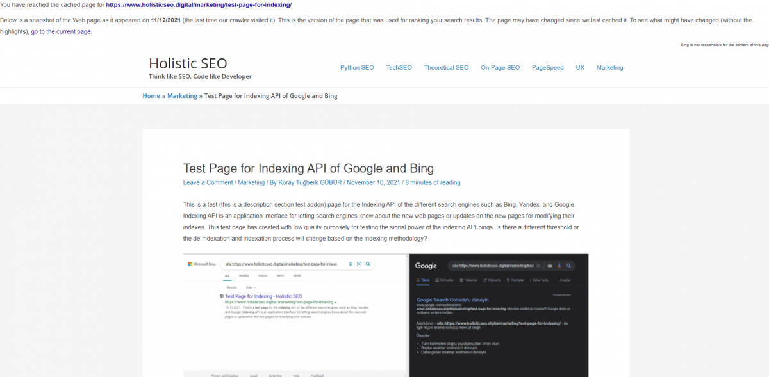Click Google's Araçlar tools button
The image size is (769, 377).
(x=565, y=280)
